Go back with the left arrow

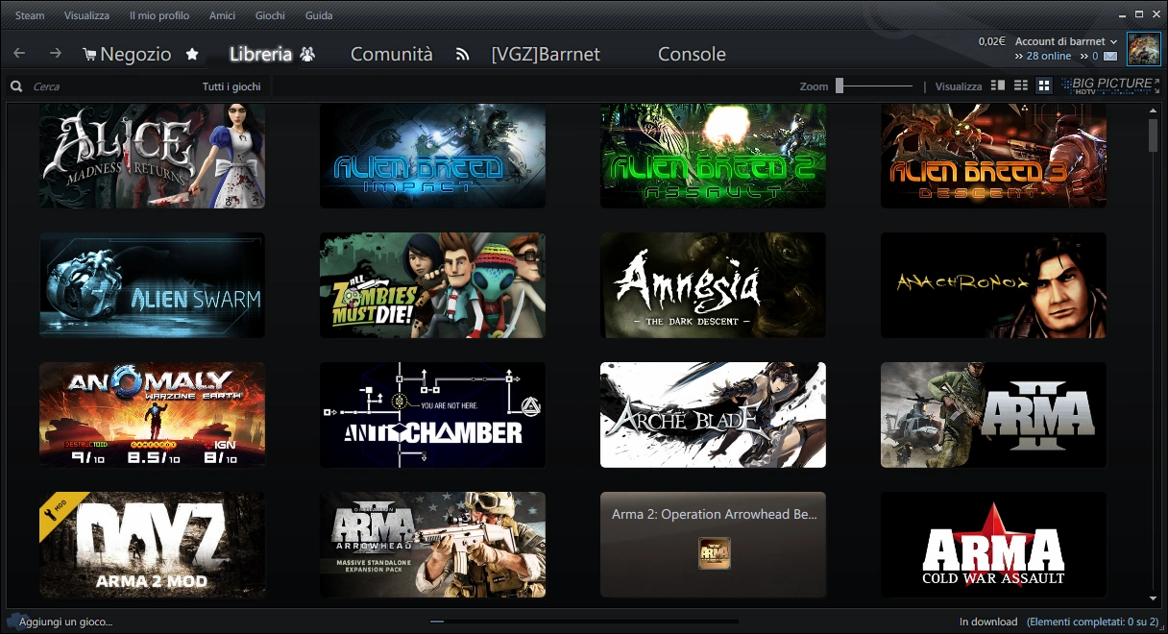(19, 54)
